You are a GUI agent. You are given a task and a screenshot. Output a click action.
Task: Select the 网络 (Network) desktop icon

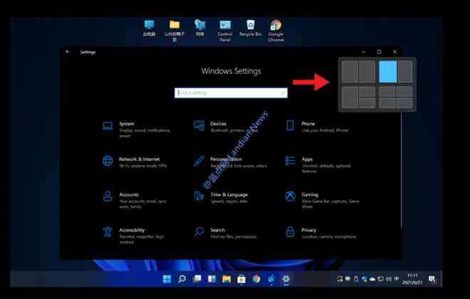coord(200,28)
